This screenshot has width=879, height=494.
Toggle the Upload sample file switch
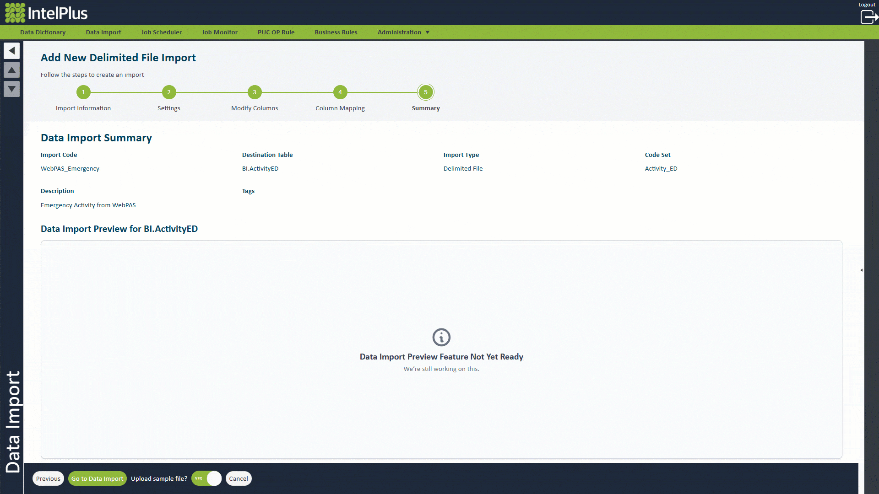click(206, 478)
